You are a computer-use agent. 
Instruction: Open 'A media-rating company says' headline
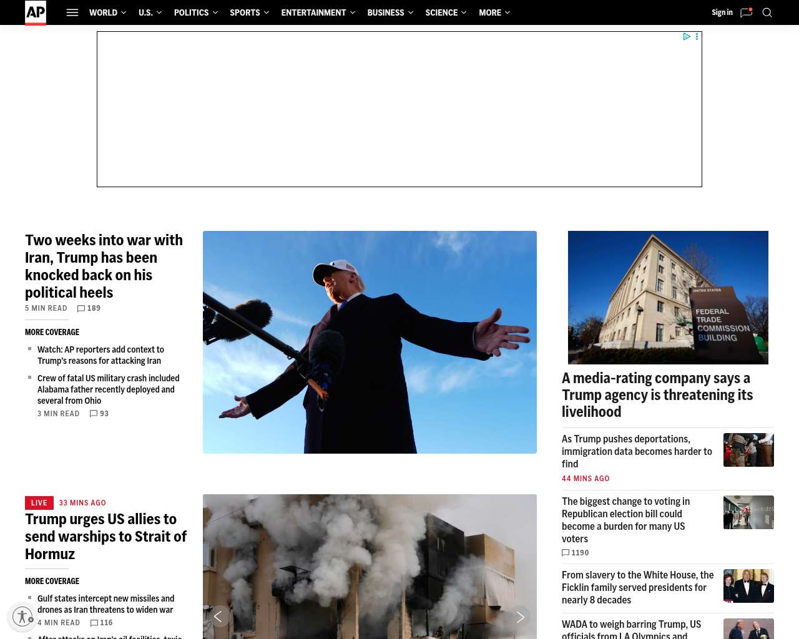click(x=657, y=395)
